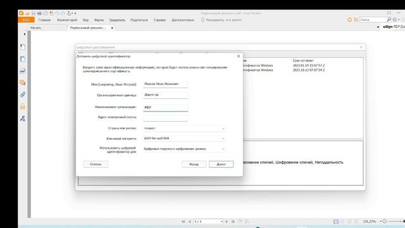The width and height of the screenshot is (405, 228).
Task: Go to the last page in the status bar
Action: tap(233, 222)
